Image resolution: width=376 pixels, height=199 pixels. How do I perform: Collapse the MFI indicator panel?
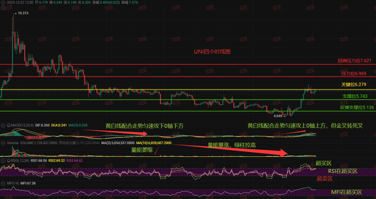click(x=3, y=183)
